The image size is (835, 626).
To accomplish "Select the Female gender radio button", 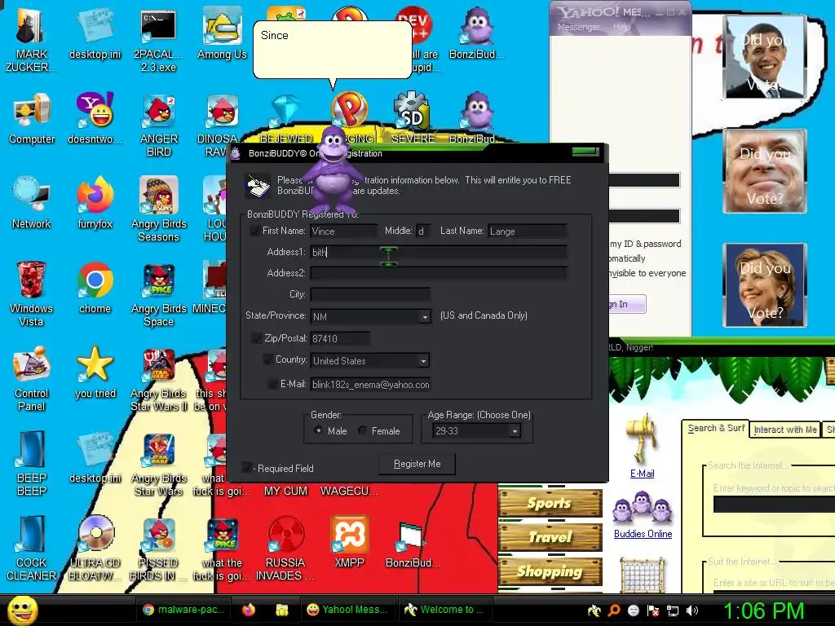I will coord(362,430).
